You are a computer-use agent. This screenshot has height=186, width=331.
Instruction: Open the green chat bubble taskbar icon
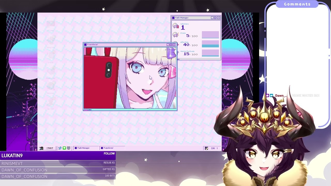tap(64, 148)
